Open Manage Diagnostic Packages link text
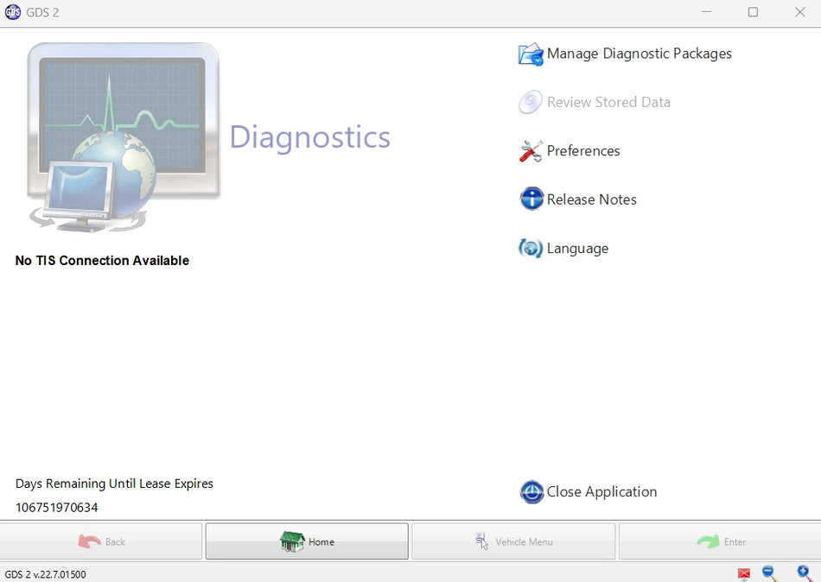This screenshot has width=821, height=582. pos(639,54)
